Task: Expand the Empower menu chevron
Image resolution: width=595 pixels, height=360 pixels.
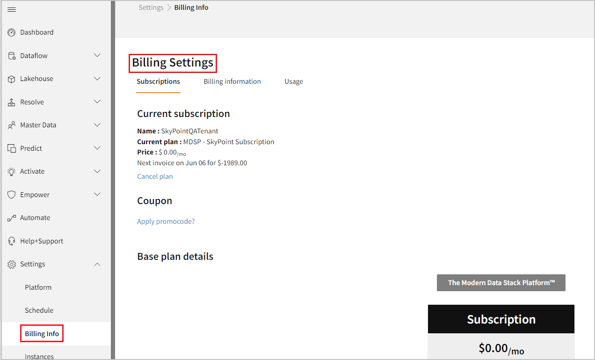Action: point(97,194)
